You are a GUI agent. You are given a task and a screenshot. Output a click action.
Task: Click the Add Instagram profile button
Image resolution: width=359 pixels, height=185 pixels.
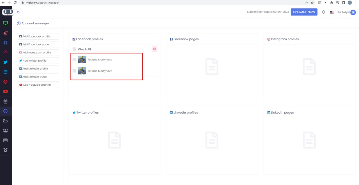[x=38, y=53]
